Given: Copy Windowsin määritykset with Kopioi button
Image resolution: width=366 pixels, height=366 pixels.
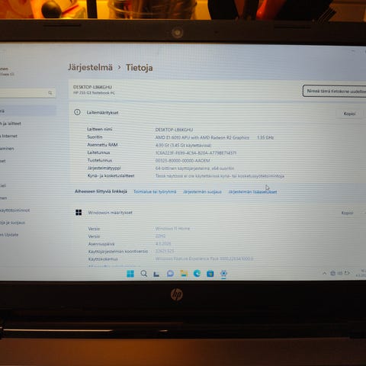Looking at the screenshot, I should [348, 213].
